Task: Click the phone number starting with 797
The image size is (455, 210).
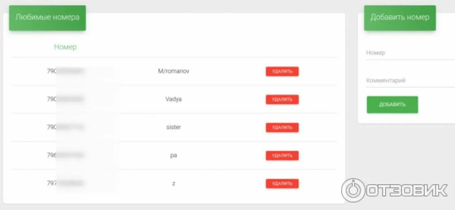Action: (66, 183)
